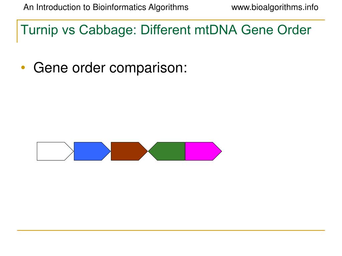Select the blue gene arrow block
Viewport: 342px width, 256px height.
click(92, 151)
